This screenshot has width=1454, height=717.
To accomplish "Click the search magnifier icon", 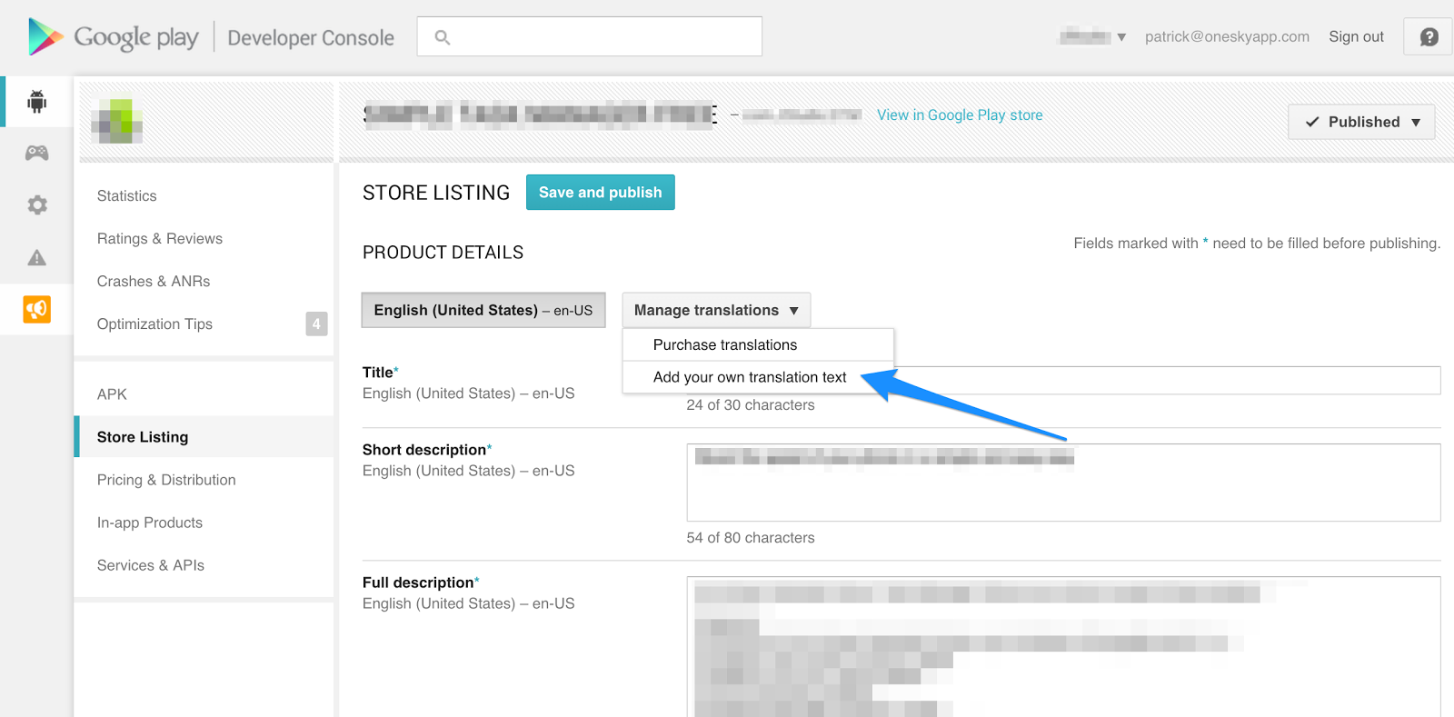I will [x=443, y=37].
